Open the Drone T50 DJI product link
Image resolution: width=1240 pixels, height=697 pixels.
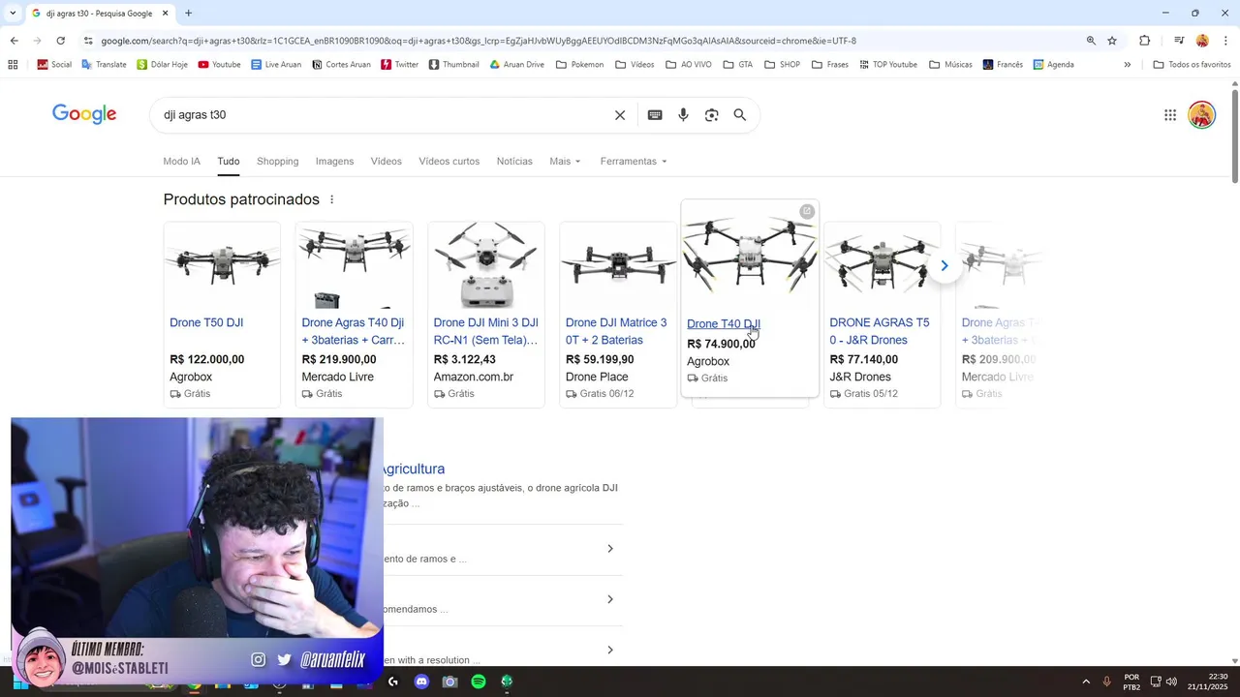(206, 323)
